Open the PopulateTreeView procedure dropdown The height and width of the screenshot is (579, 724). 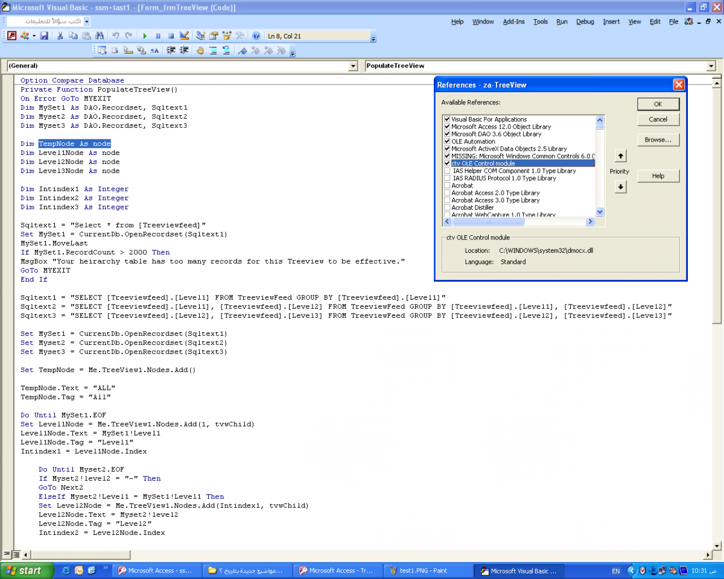click(711, 66)
